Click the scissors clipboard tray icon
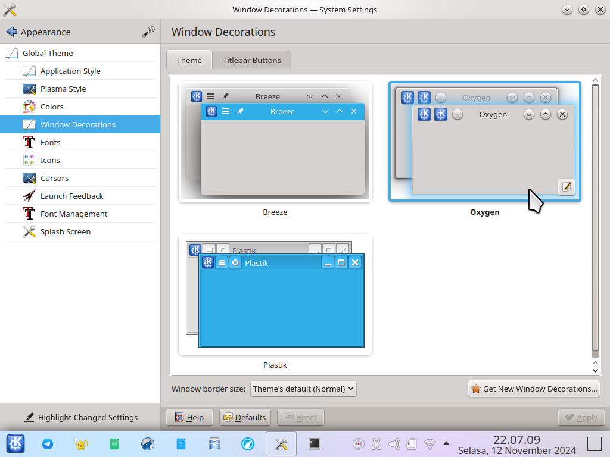The image size is (610, 457). 376,444
